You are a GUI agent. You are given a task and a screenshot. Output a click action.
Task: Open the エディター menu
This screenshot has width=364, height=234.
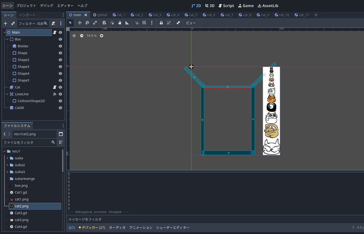point(65,5)
